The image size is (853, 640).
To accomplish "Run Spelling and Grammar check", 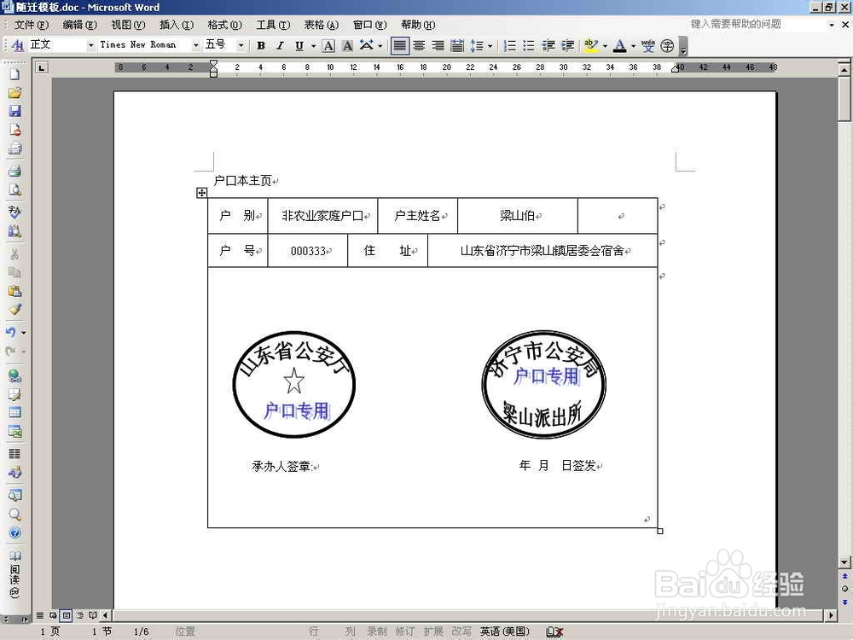I will point(15,210).
